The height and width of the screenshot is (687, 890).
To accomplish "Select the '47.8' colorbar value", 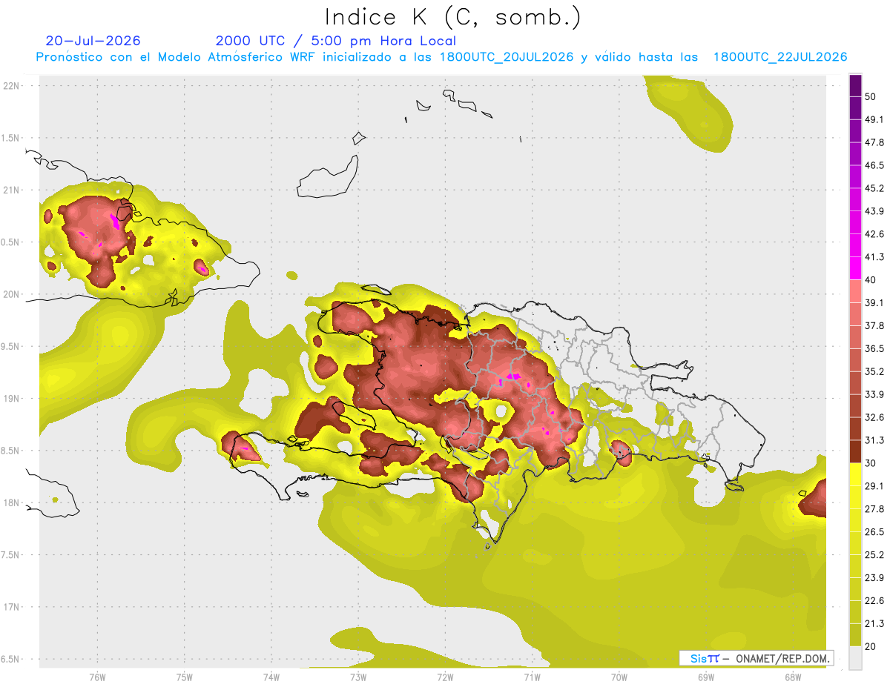I will pos(874,142).
